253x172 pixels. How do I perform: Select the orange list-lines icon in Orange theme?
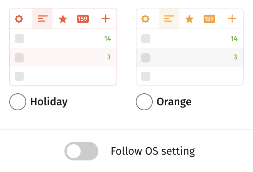(169, 19)
